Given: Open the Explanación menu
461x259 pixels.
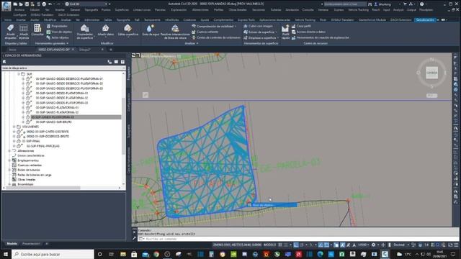Looking at the screenshot, I should click(179, 9).
